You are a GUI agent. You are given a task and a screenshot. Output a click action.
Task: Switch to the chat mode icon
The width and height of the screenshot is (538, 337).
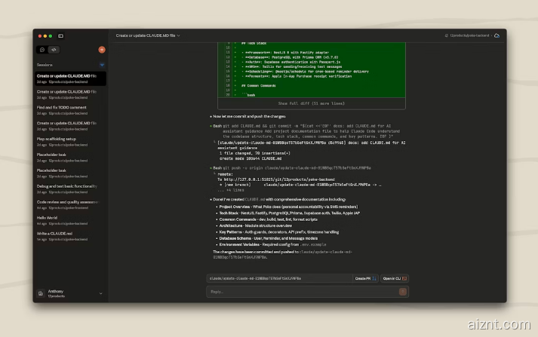(42, 50)
